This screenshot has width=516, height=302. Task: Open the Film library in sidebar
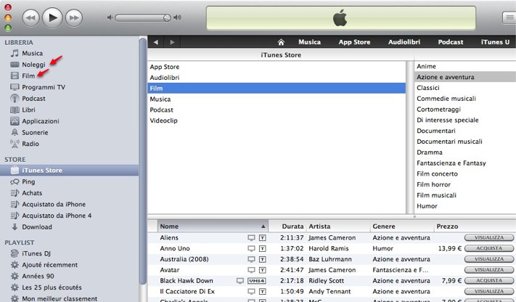pyautogui.click(x=28, y=75)
